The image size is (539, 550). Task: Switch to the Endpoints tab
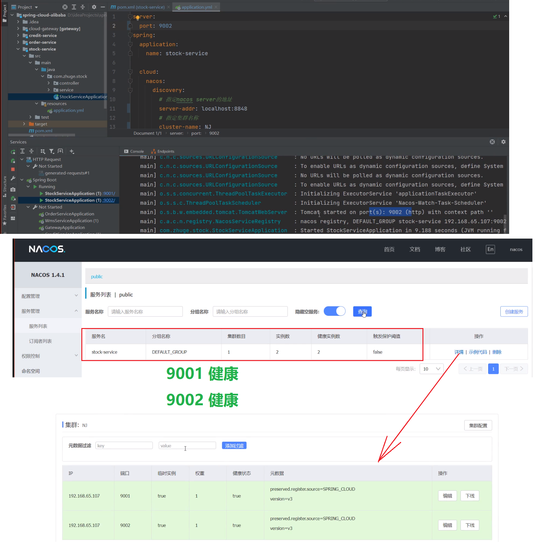163,151
